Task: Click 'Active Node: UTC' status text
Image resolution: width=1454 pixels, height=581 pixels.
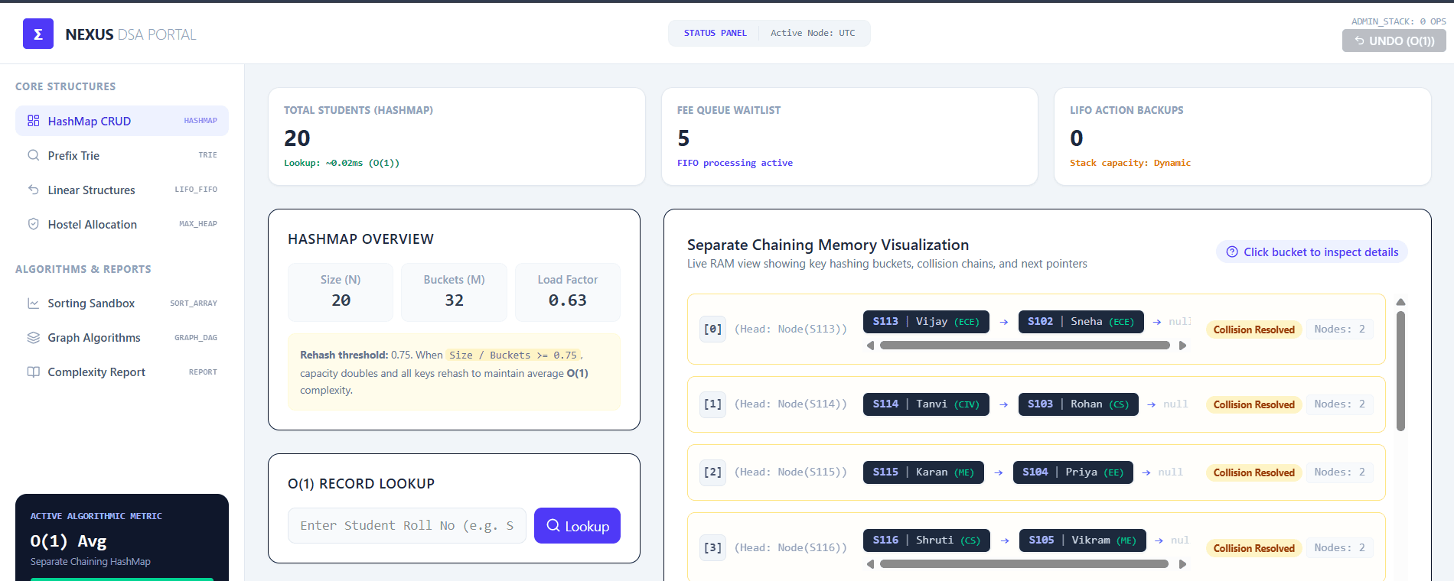Action: click(x=813, y=33)
